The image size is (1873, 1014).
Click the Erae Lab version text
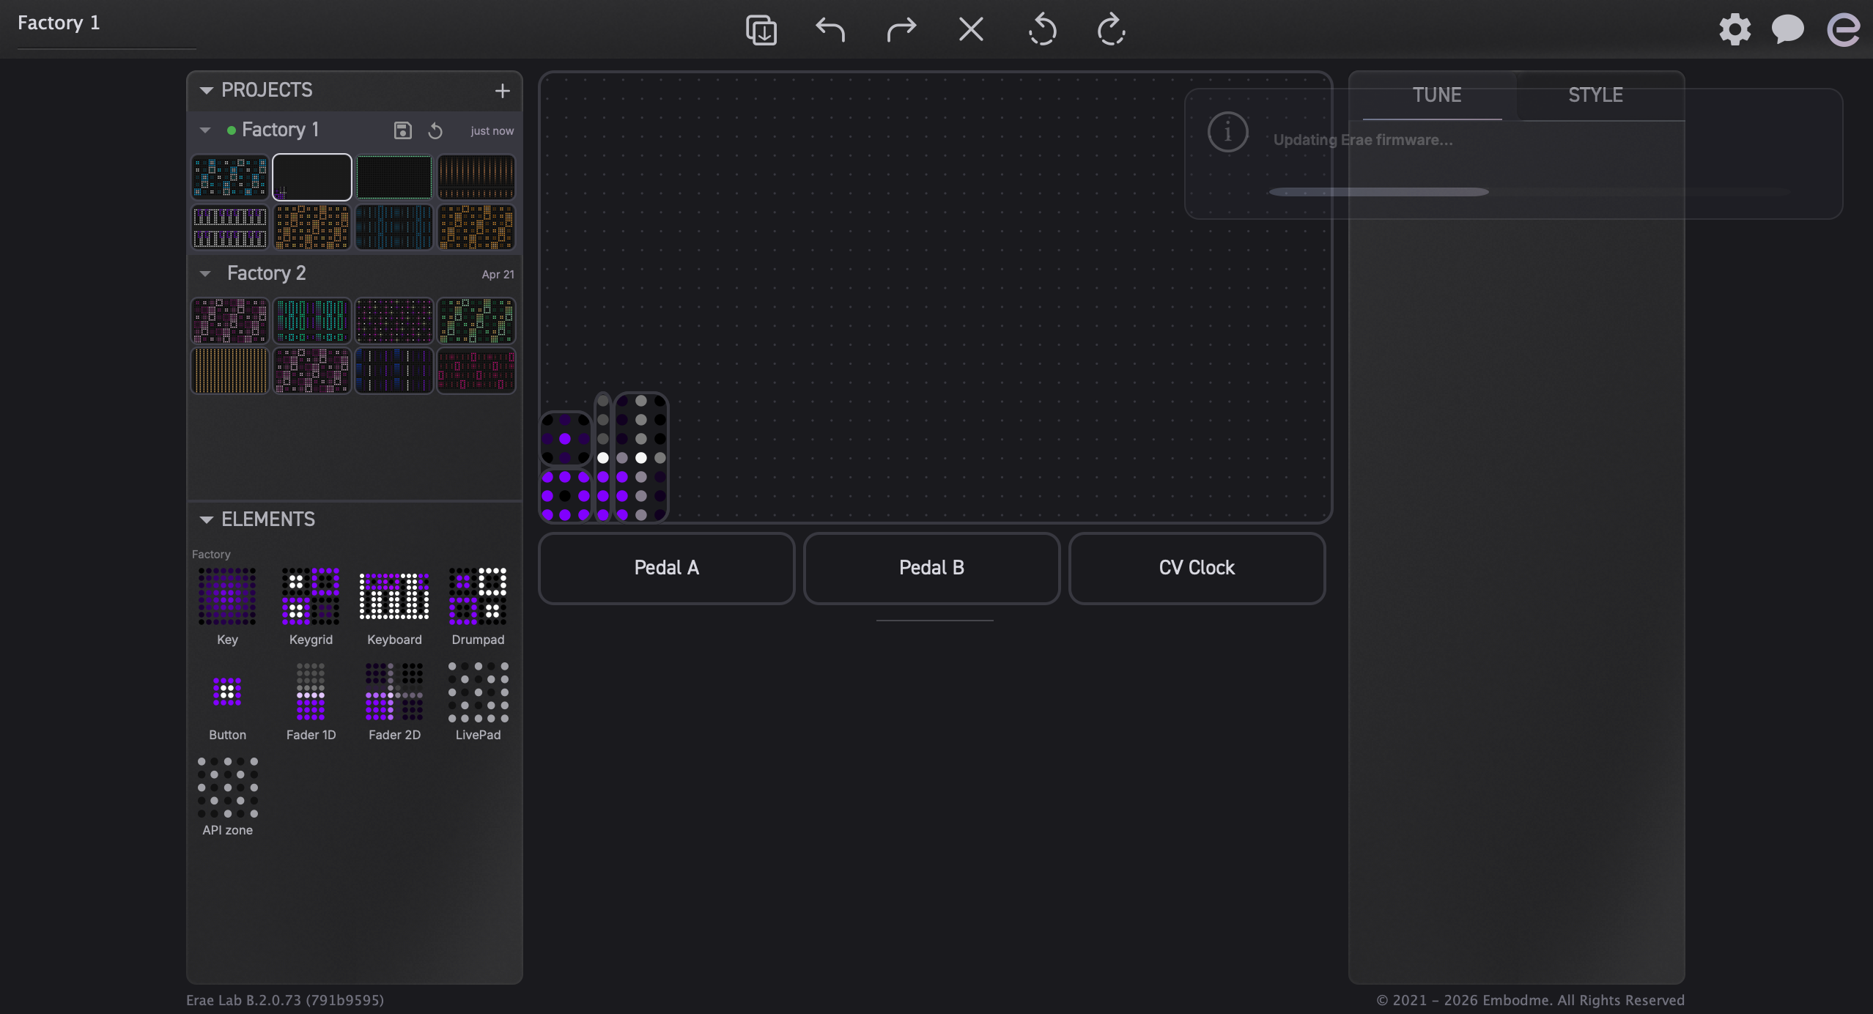coord(284,1000)
